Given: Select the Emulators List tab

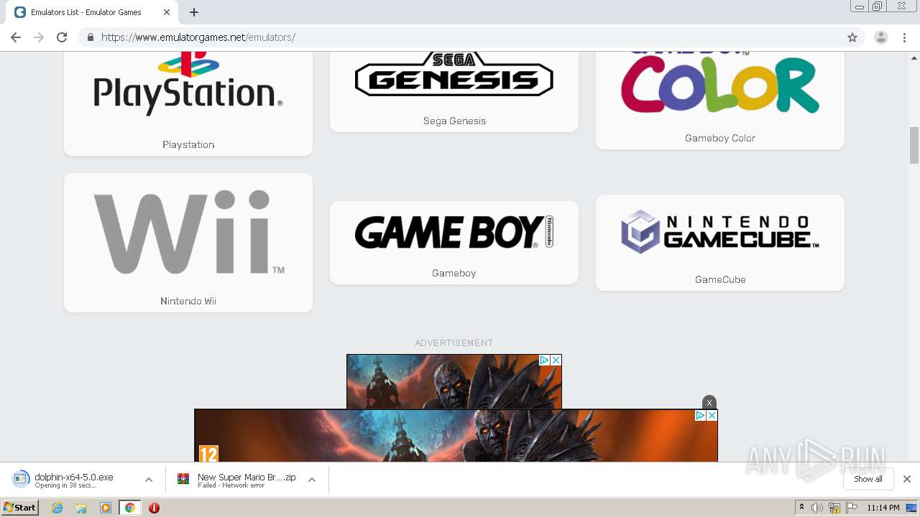Looking at the screenshot, I should click(x=92, y=12).
